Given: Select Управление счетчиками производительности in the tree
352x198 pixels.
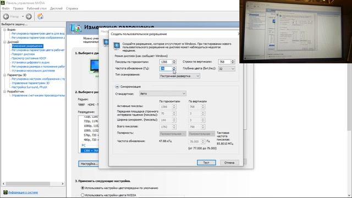Looking at the screenshot, I should pos(38,95).
